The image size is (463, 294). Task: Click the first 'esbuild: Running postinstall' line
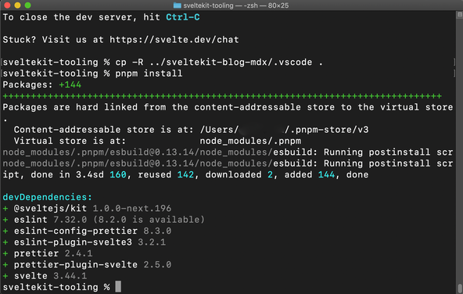pos(228,152)
